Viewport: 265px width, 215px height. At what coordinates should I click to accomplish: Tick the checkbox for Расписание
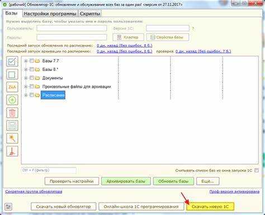tap(32, 95)
